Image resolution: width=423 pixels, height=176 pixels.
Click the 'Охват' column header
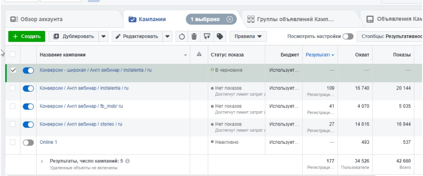click(362, 55)
